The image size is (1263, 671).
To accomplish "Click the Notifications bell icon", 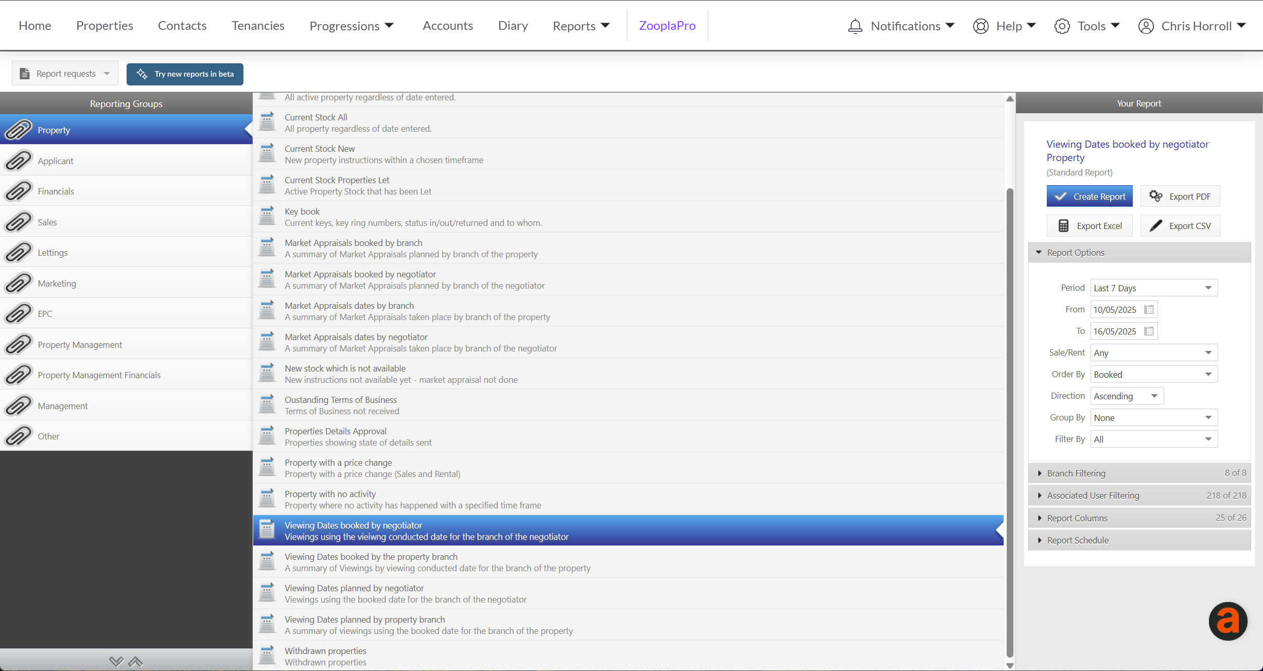I will [x=855, y=26].
